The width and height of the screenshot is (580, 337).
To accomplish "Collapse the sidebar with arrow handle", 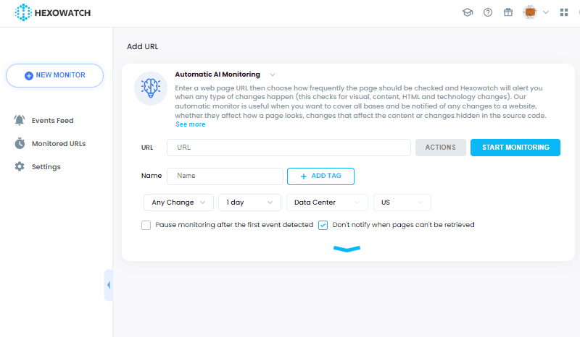I will (x=108, y=285).
